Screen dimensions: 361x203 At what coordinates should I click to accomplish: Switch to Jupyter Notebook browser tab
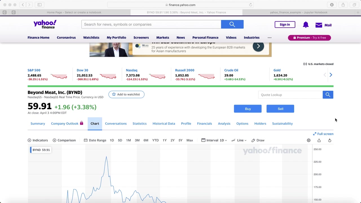299,12
